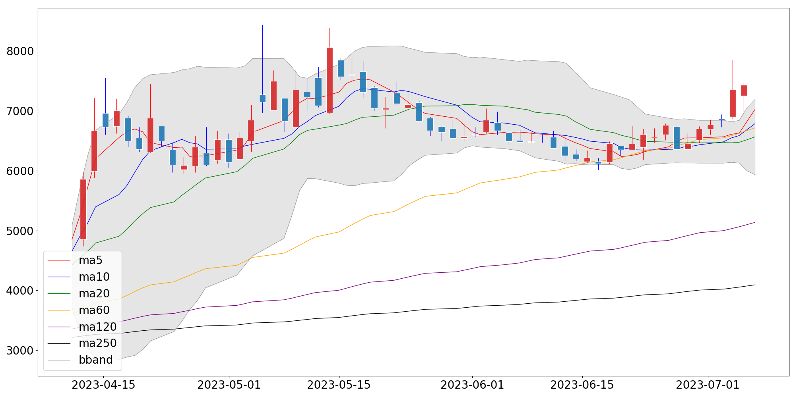Image resolution: width=795 pixels, height=397 pixels.
Task: Click the 5000 y-axis tick label
Action: coord(20,231)
